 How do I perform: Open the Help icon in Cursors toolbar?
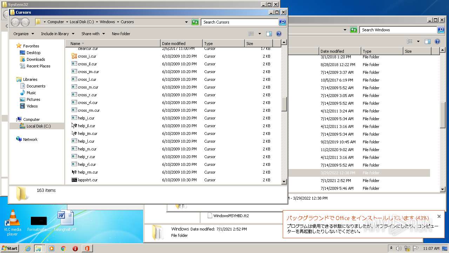click(279, 34)
